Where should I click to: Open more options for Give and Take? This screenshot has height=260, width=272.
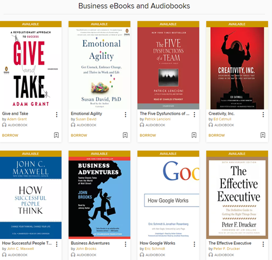(x=57, y=115)
